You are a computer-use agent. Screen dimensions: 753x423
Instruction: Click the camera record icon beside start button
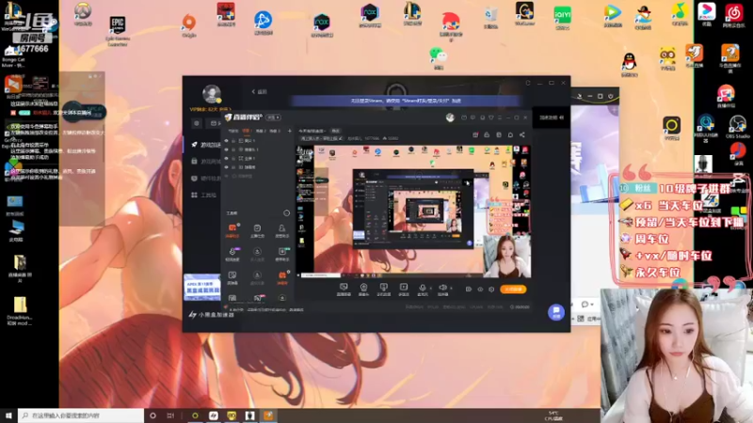click(x=468, y=290)
